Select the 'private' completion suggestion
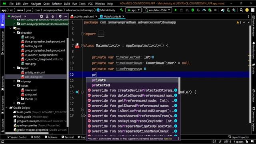Screen dimensions: 256x144 click(x=132, y=80)
